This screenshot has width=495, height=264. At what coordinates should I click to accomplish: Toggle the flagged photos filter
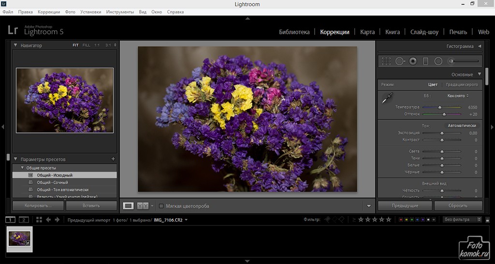click(x=328, y=220)
